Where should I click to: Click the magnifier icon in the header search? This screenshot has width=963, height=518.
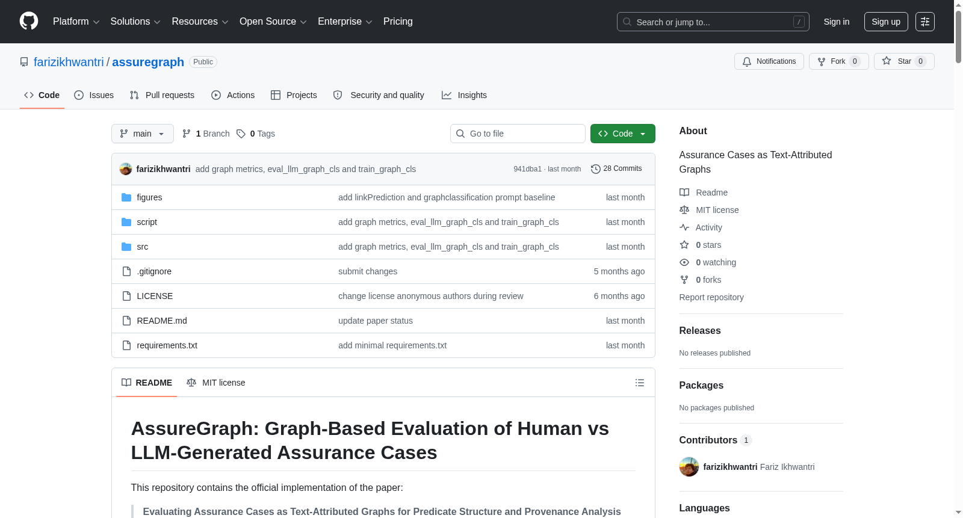627,22
